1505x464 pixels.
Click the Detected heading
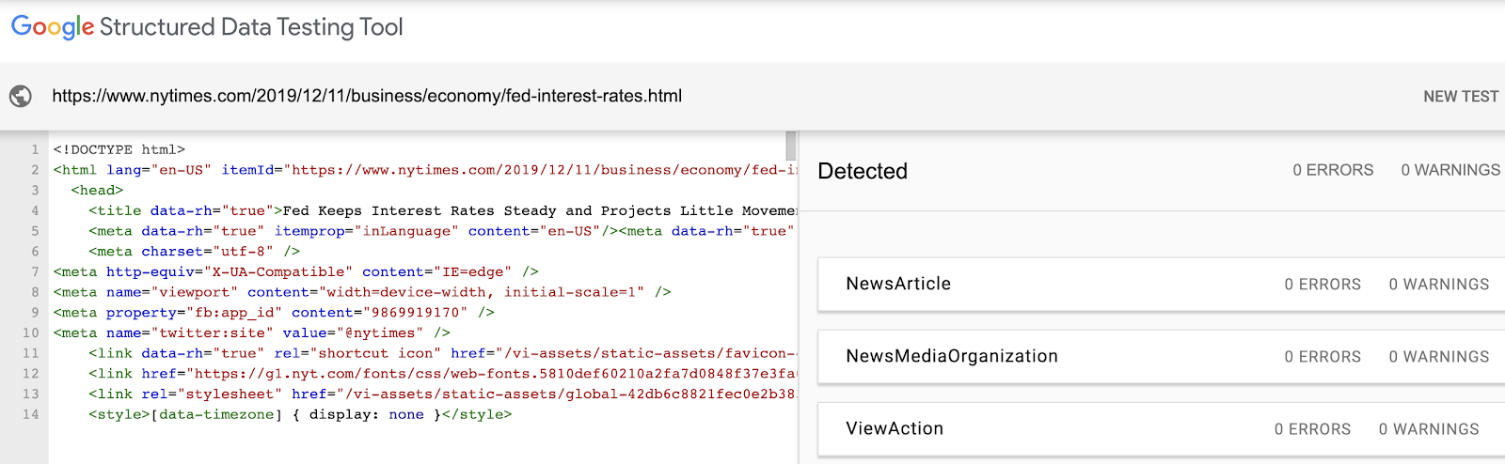pyautogui.click(x=863, y=171)
